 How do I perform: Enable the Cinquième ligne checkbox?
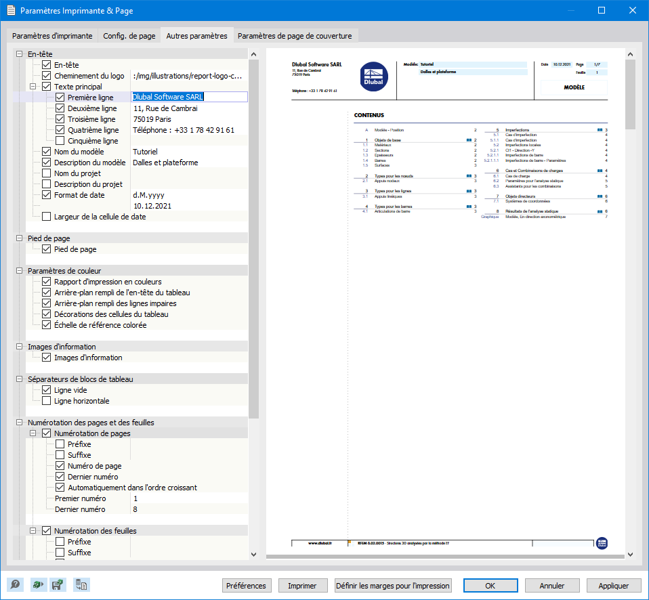point(60,141)
